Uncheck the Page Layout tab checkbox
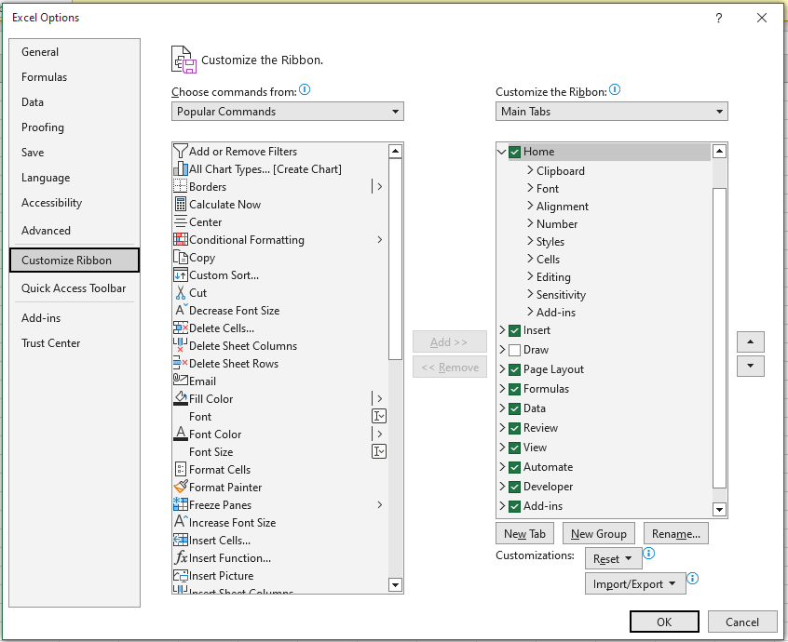Viewport: 788px width, 642px height. tap(514, 369)
